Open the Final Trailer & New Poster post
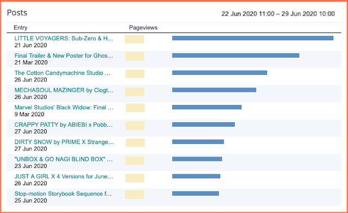Image resolution: width=348 pixels, height=213 pixels. pyautogui.click(x=64, y=55)
